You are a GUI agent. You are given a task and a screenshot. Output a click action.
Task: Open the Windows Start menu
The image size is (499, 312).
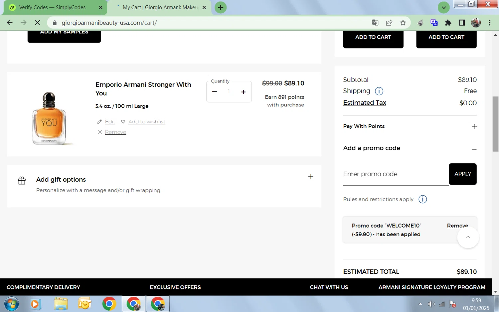coord(11,304)
